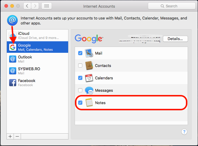Click the Messages label
198x146 pixels.
(x=104, y=90)
